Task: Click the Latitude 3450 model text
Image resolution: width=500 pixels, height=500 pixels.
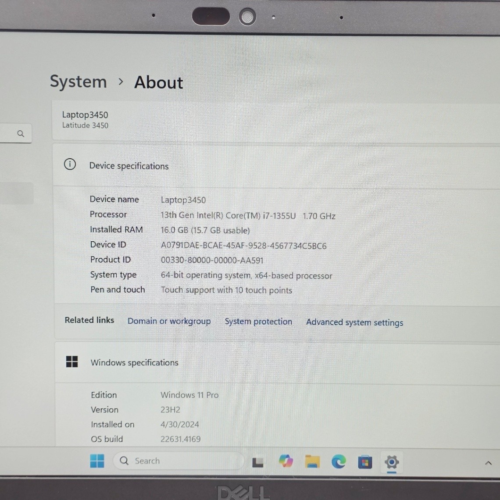Action: tap(85, 125)
